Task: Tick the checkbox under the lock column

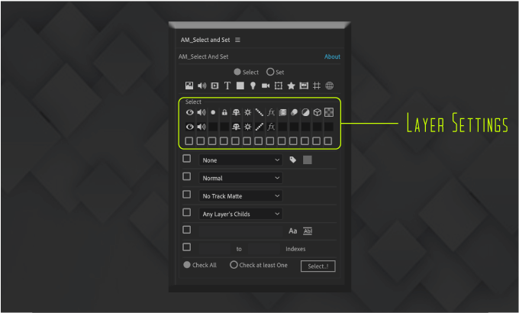Action: (x=224, y=141)
